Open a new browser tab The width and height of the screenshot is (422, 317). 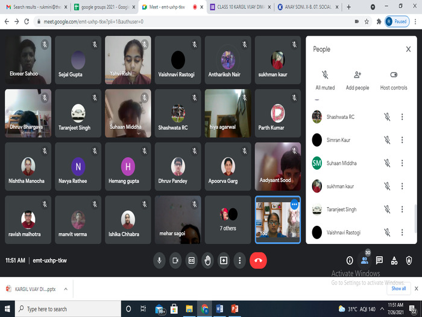[x=349, y=7]
